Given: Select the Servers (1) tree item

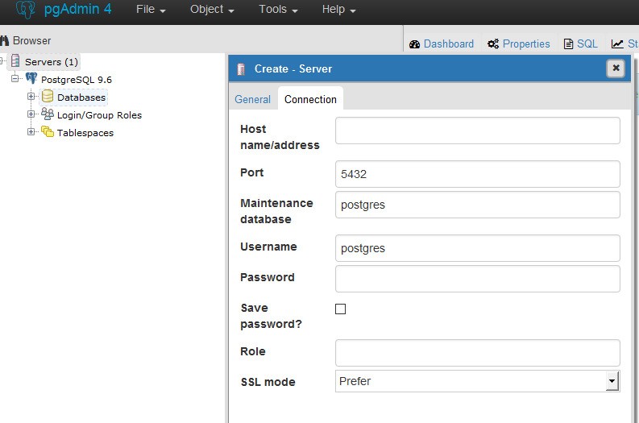Looking at the screenshot, I should (52, 62).
